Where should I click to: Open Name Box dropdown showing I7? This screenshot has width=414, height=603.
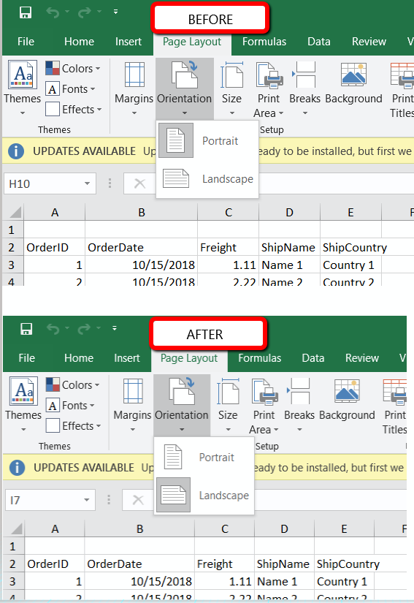[87, 500]
